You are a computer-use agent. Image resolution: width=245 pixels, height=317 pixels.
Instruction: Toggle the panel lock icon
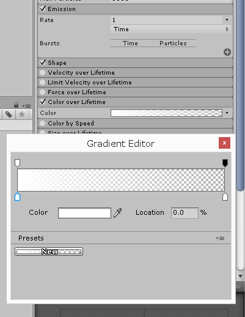16,105
